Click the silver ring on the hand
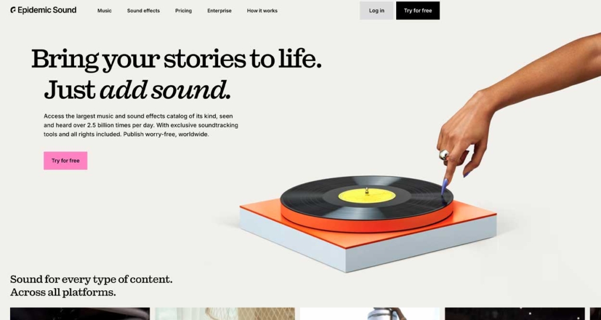This screenshot has height=320, width=601. 444,155
